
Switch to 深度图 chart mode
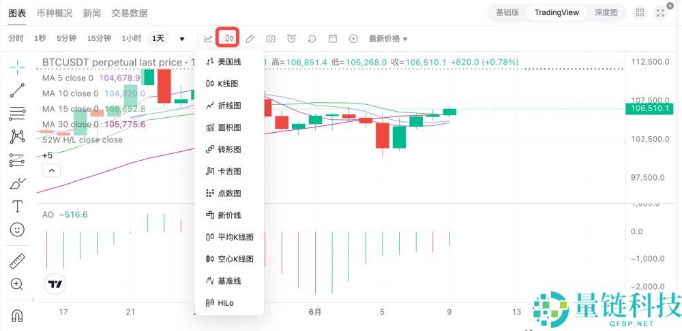point(606,12)
